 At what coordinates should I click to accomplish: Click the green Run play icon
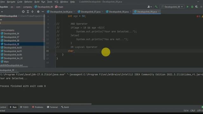(x=187, y=7)
